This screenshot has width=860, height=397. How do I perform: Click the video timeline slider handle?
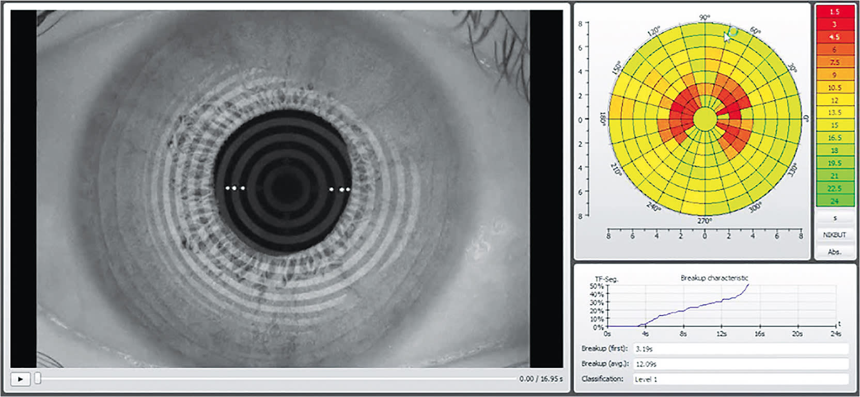click(38, 379)
